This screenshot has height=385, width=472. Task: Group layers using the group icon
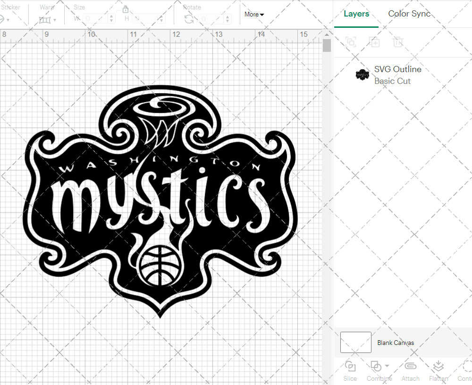pyautogui.click(x=350, y=42)
